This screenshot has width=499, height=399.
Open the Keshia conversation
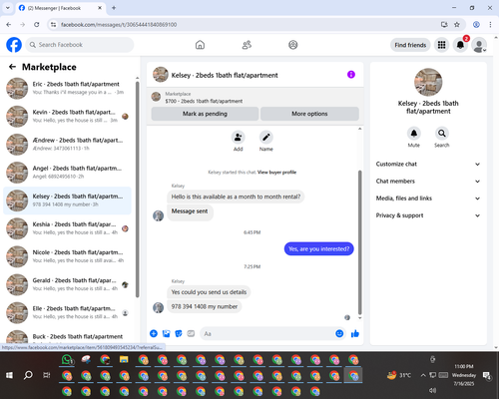click(68, 228)
